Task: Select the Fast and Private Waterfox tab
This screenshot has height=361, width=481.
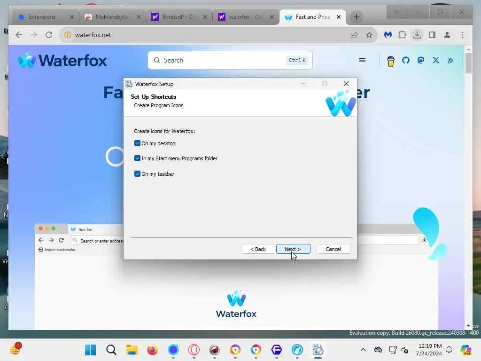Action: pyautogui.click(x=312, y=17)
